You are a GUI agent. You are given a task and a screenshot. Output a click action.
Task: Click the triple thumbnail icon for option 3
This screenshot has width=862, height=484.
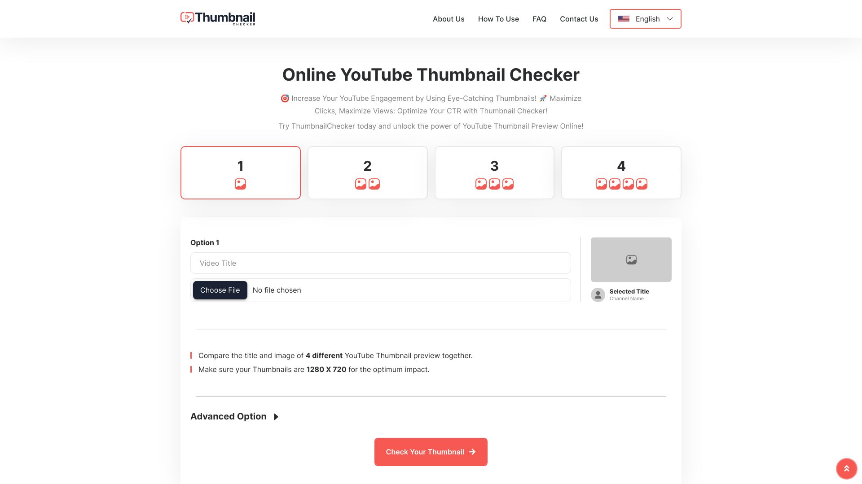tap(494, 184)
